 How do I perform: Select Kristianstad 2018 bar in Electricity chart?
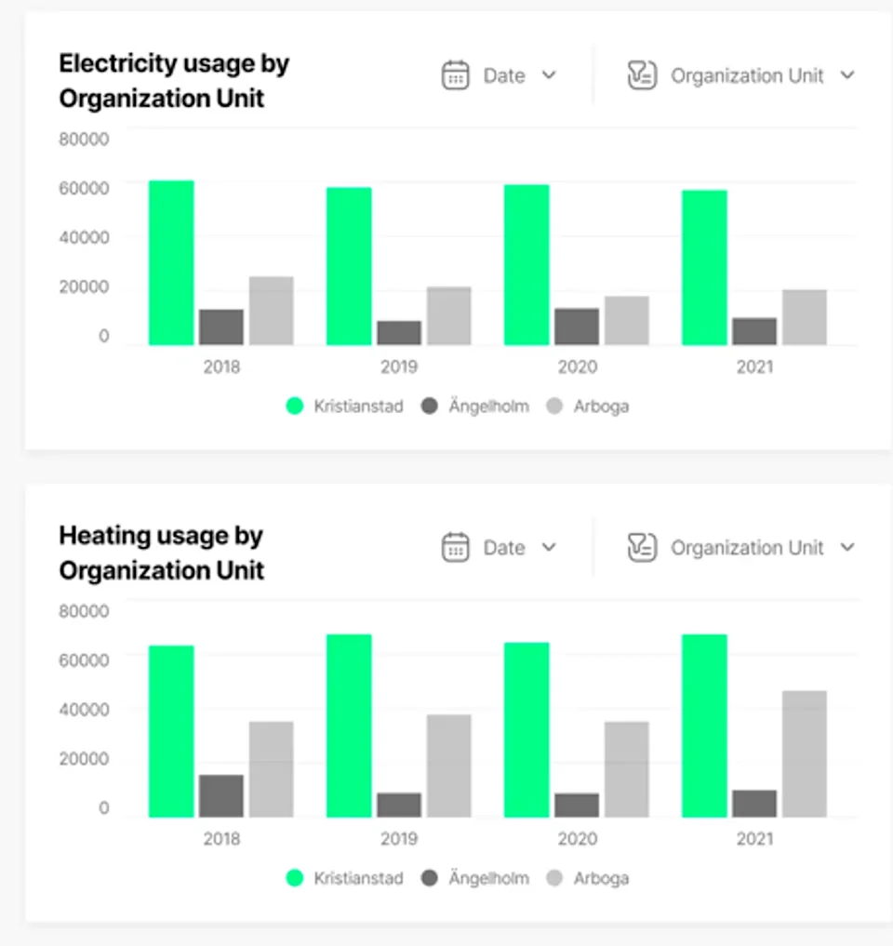click(x=171, y=263)
